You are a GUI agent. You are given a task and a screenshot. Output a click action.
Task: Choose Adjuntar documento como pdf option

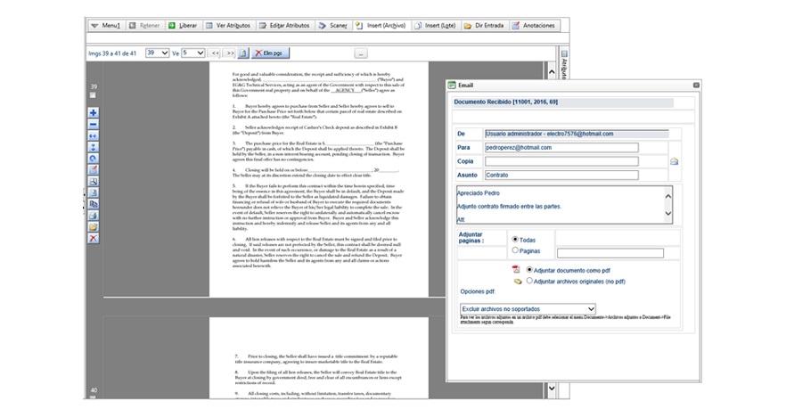coord(529,270)
